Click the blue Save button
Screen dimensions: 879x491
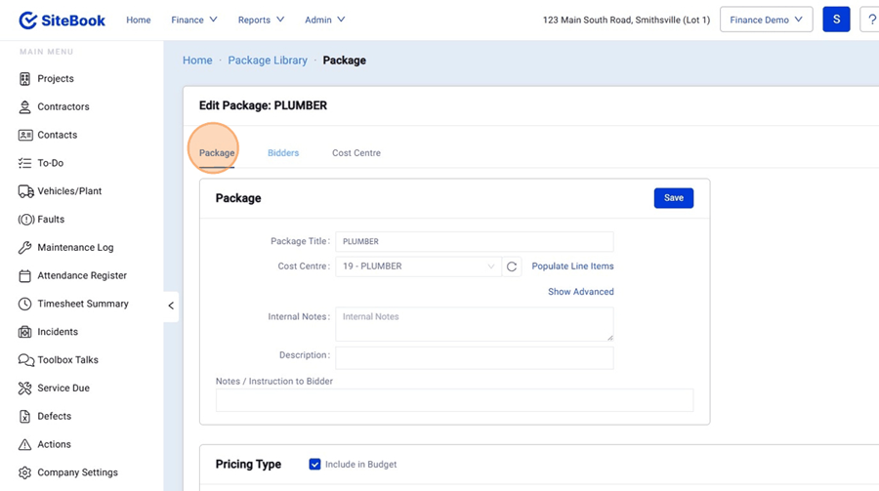point(673,198)
